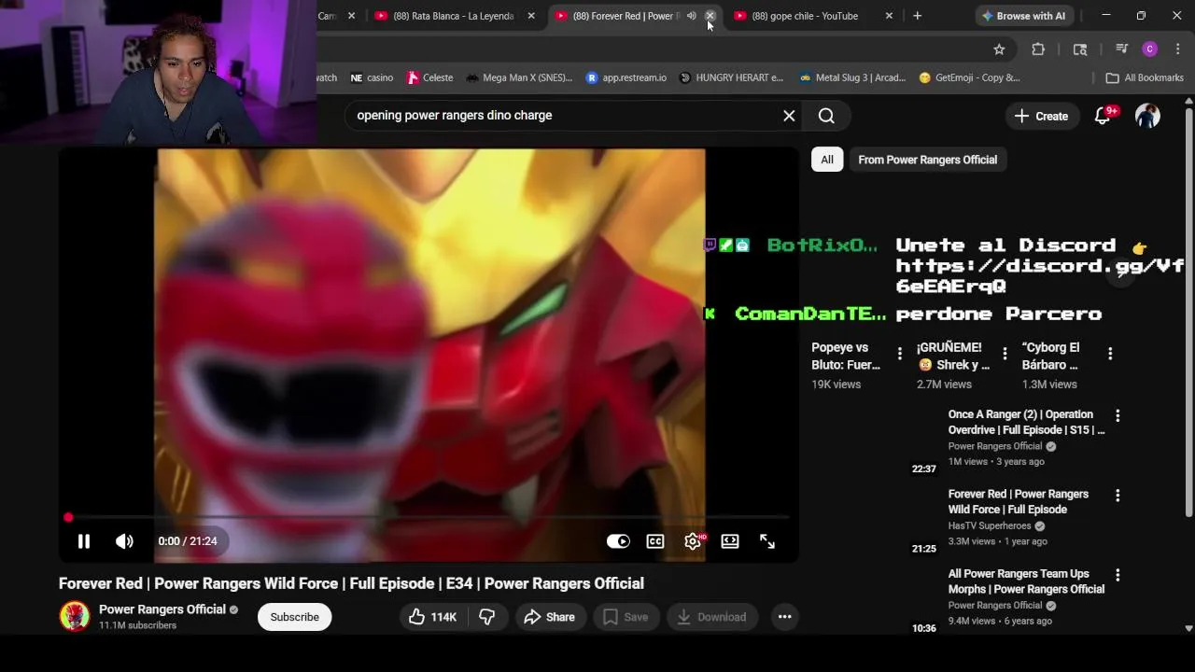Bookmark this page with star icon

click(999, 49)
